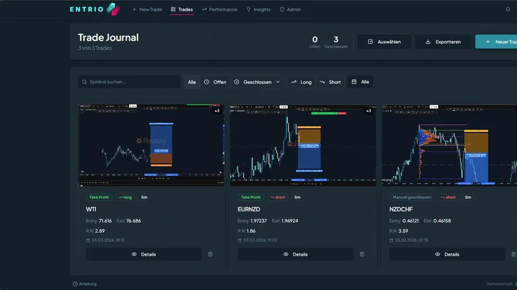Click the 5m tag on WTI card
Screen dimensions: 517x290
point(144,197)
